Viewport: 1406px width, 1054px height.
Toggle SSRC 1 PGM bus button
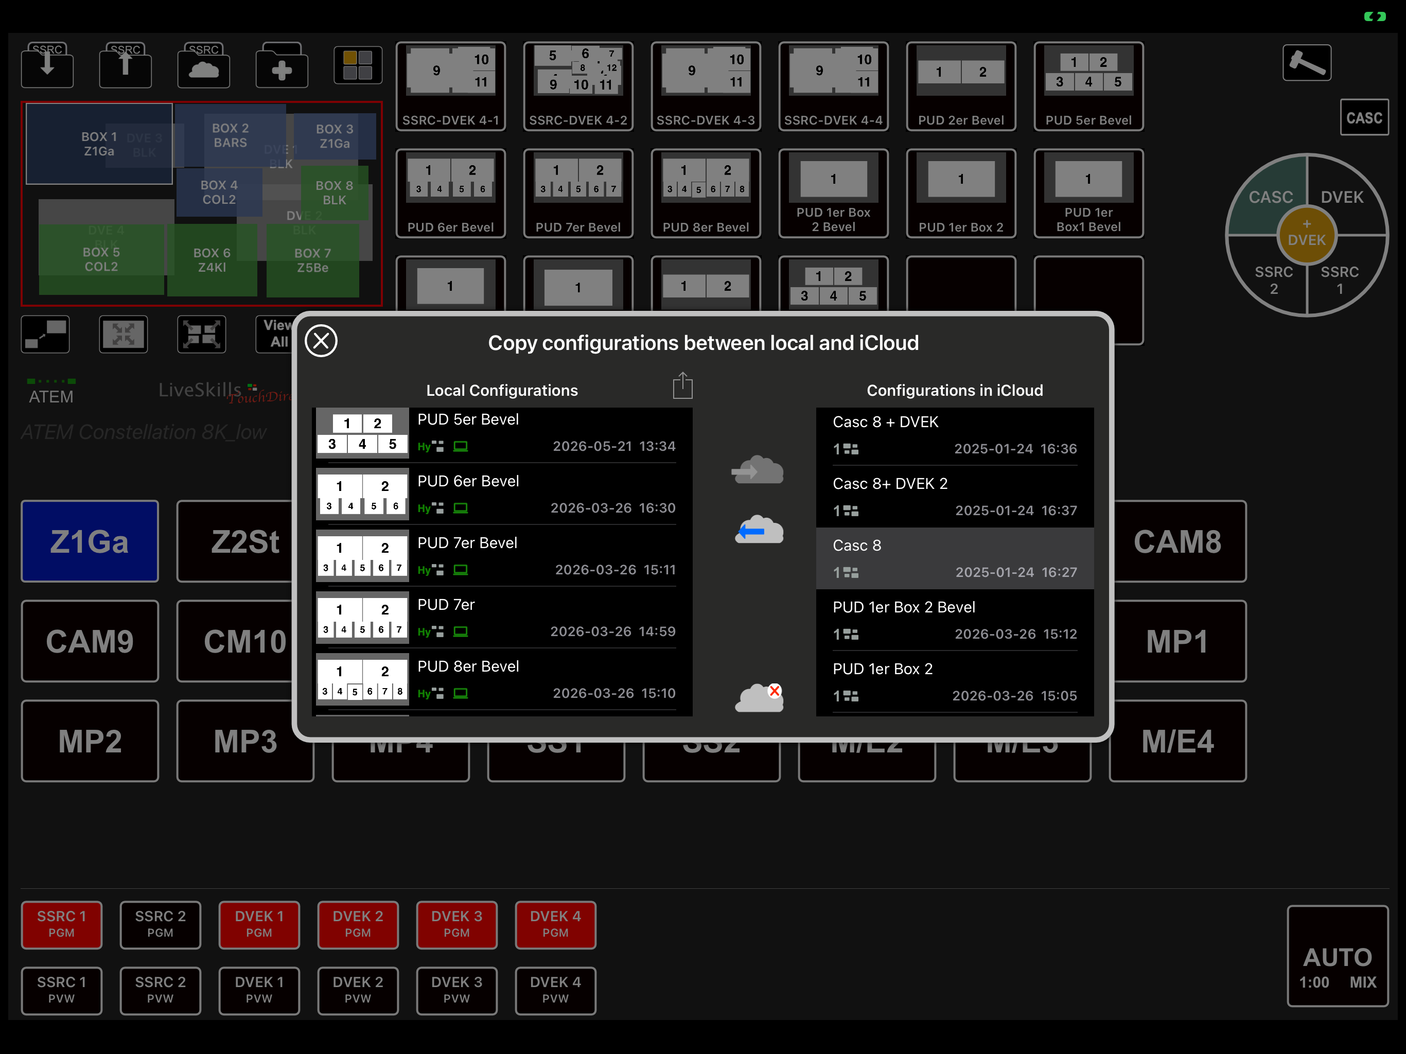pyautogui.click(x=62, y=924)
